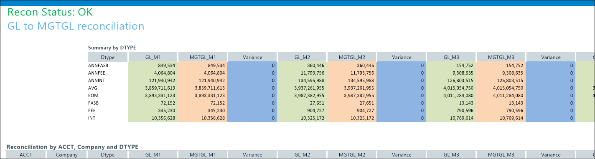The width and height of the screenshot is (595, 159).
Task: Click the EOM MGTGL_M3 cell 4,011,284,080
Action: click(x=501, y=95)
